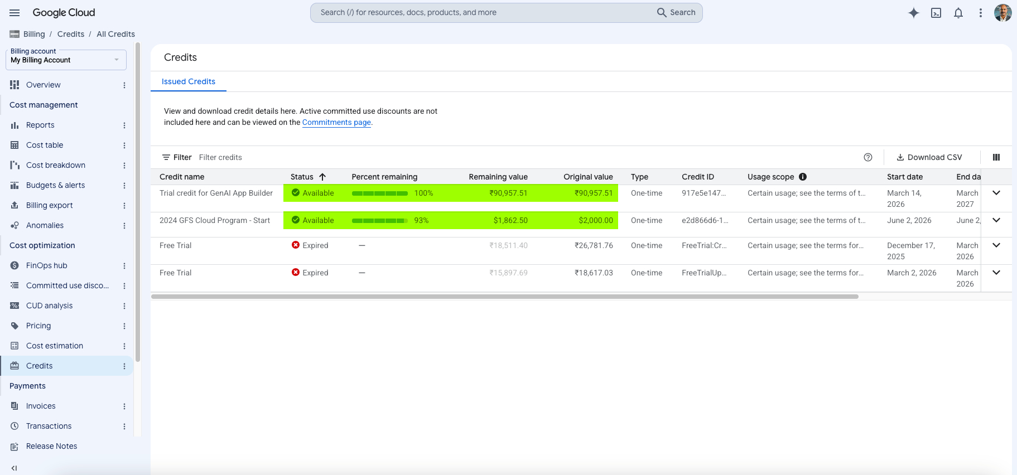This screenshot has width=1017, height=475.
Task: Open the Commitments page link
Action: tap(336, 122)
